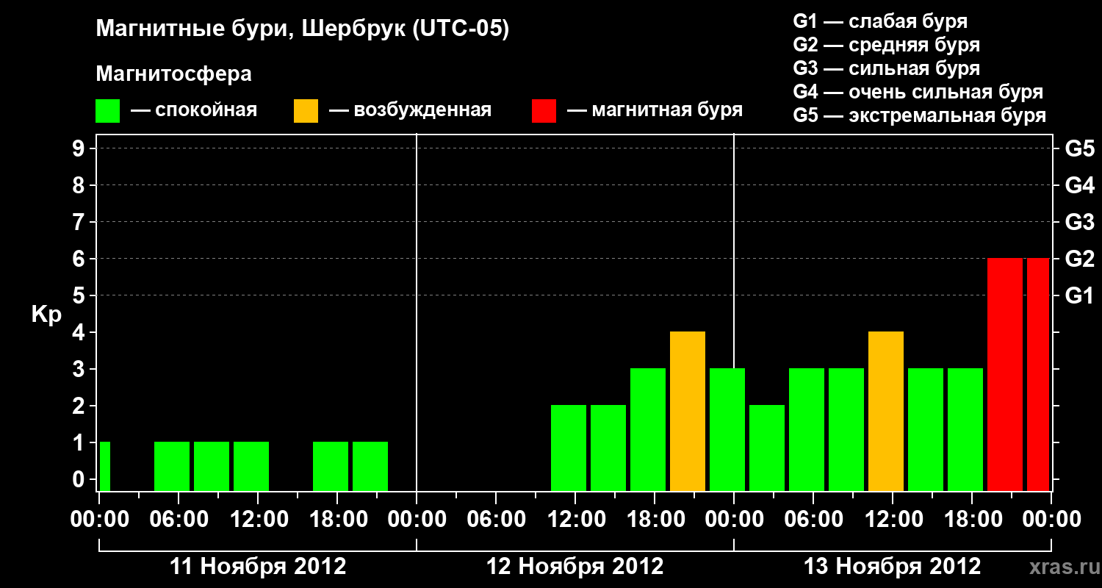Click the green Kp 2 bar at 12:00 12 November

click(569, 448)
